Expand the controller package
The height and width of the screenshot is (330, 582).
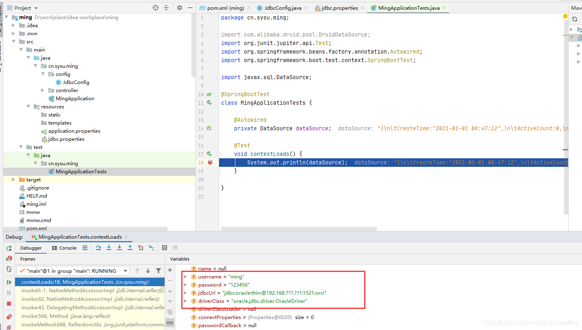click(x=43, y=91)
